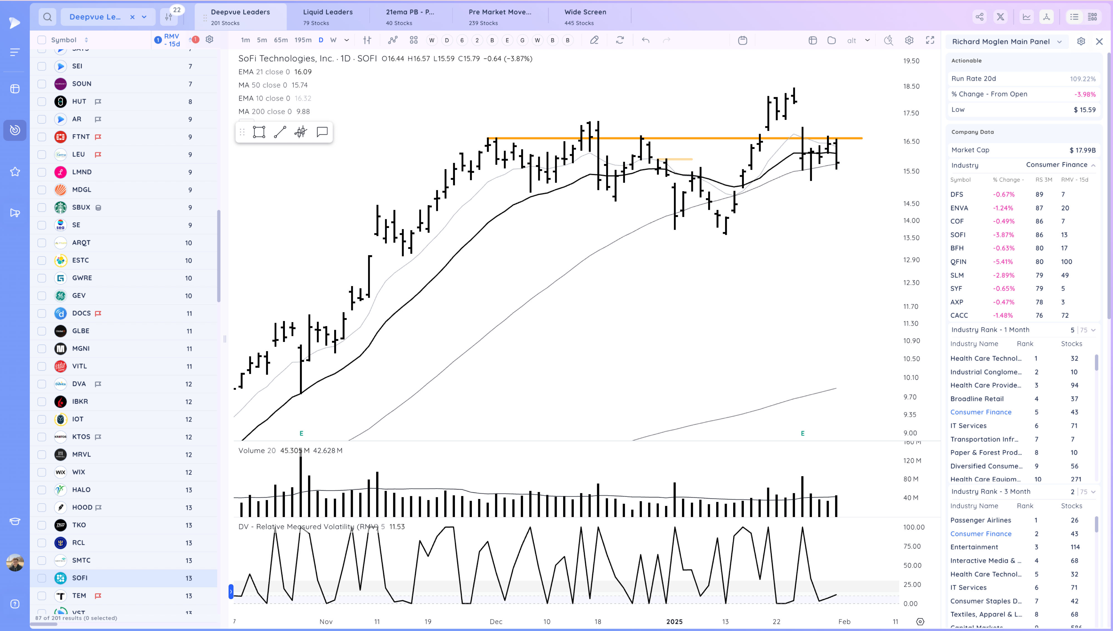Viewport: 1113px width, 631px height.
Task: Open the search magnifier icon
Action: point(48,17)
